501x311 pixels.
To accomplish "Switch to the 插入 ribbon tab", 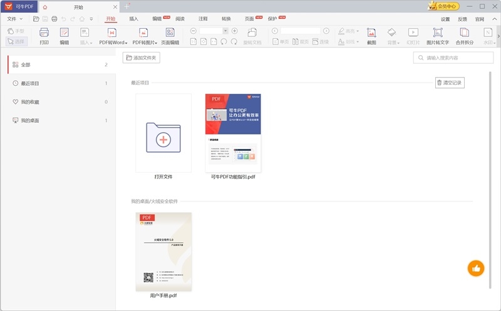I will [133, 19].
